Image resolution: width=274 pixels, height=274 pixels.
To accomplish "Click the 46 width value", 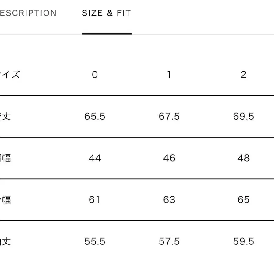I will click(x=169, y=158).
